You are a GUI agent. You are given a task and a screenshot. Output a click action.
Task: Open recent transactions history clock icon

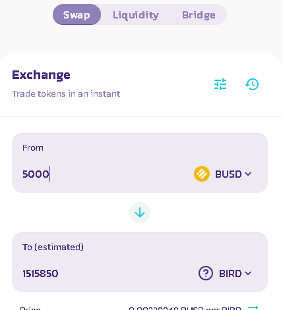(252, 84)
